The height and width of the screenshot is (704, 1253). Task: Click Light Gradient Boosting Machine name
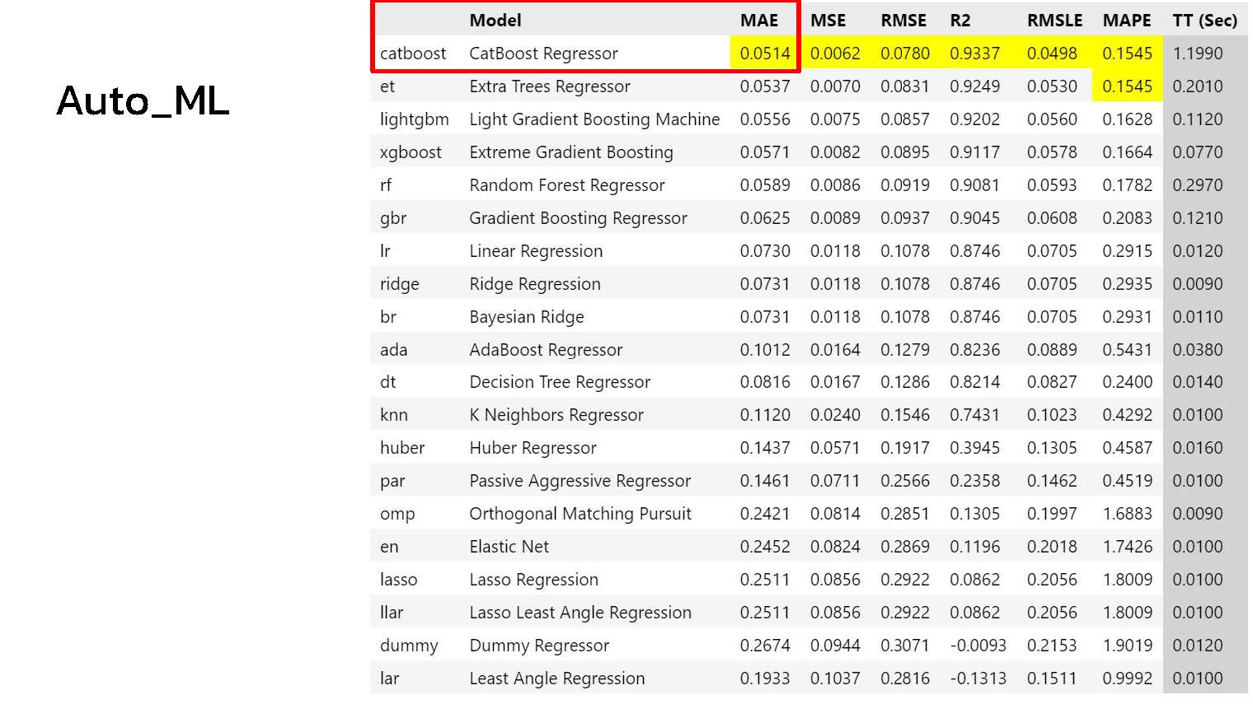pos(594,119)
